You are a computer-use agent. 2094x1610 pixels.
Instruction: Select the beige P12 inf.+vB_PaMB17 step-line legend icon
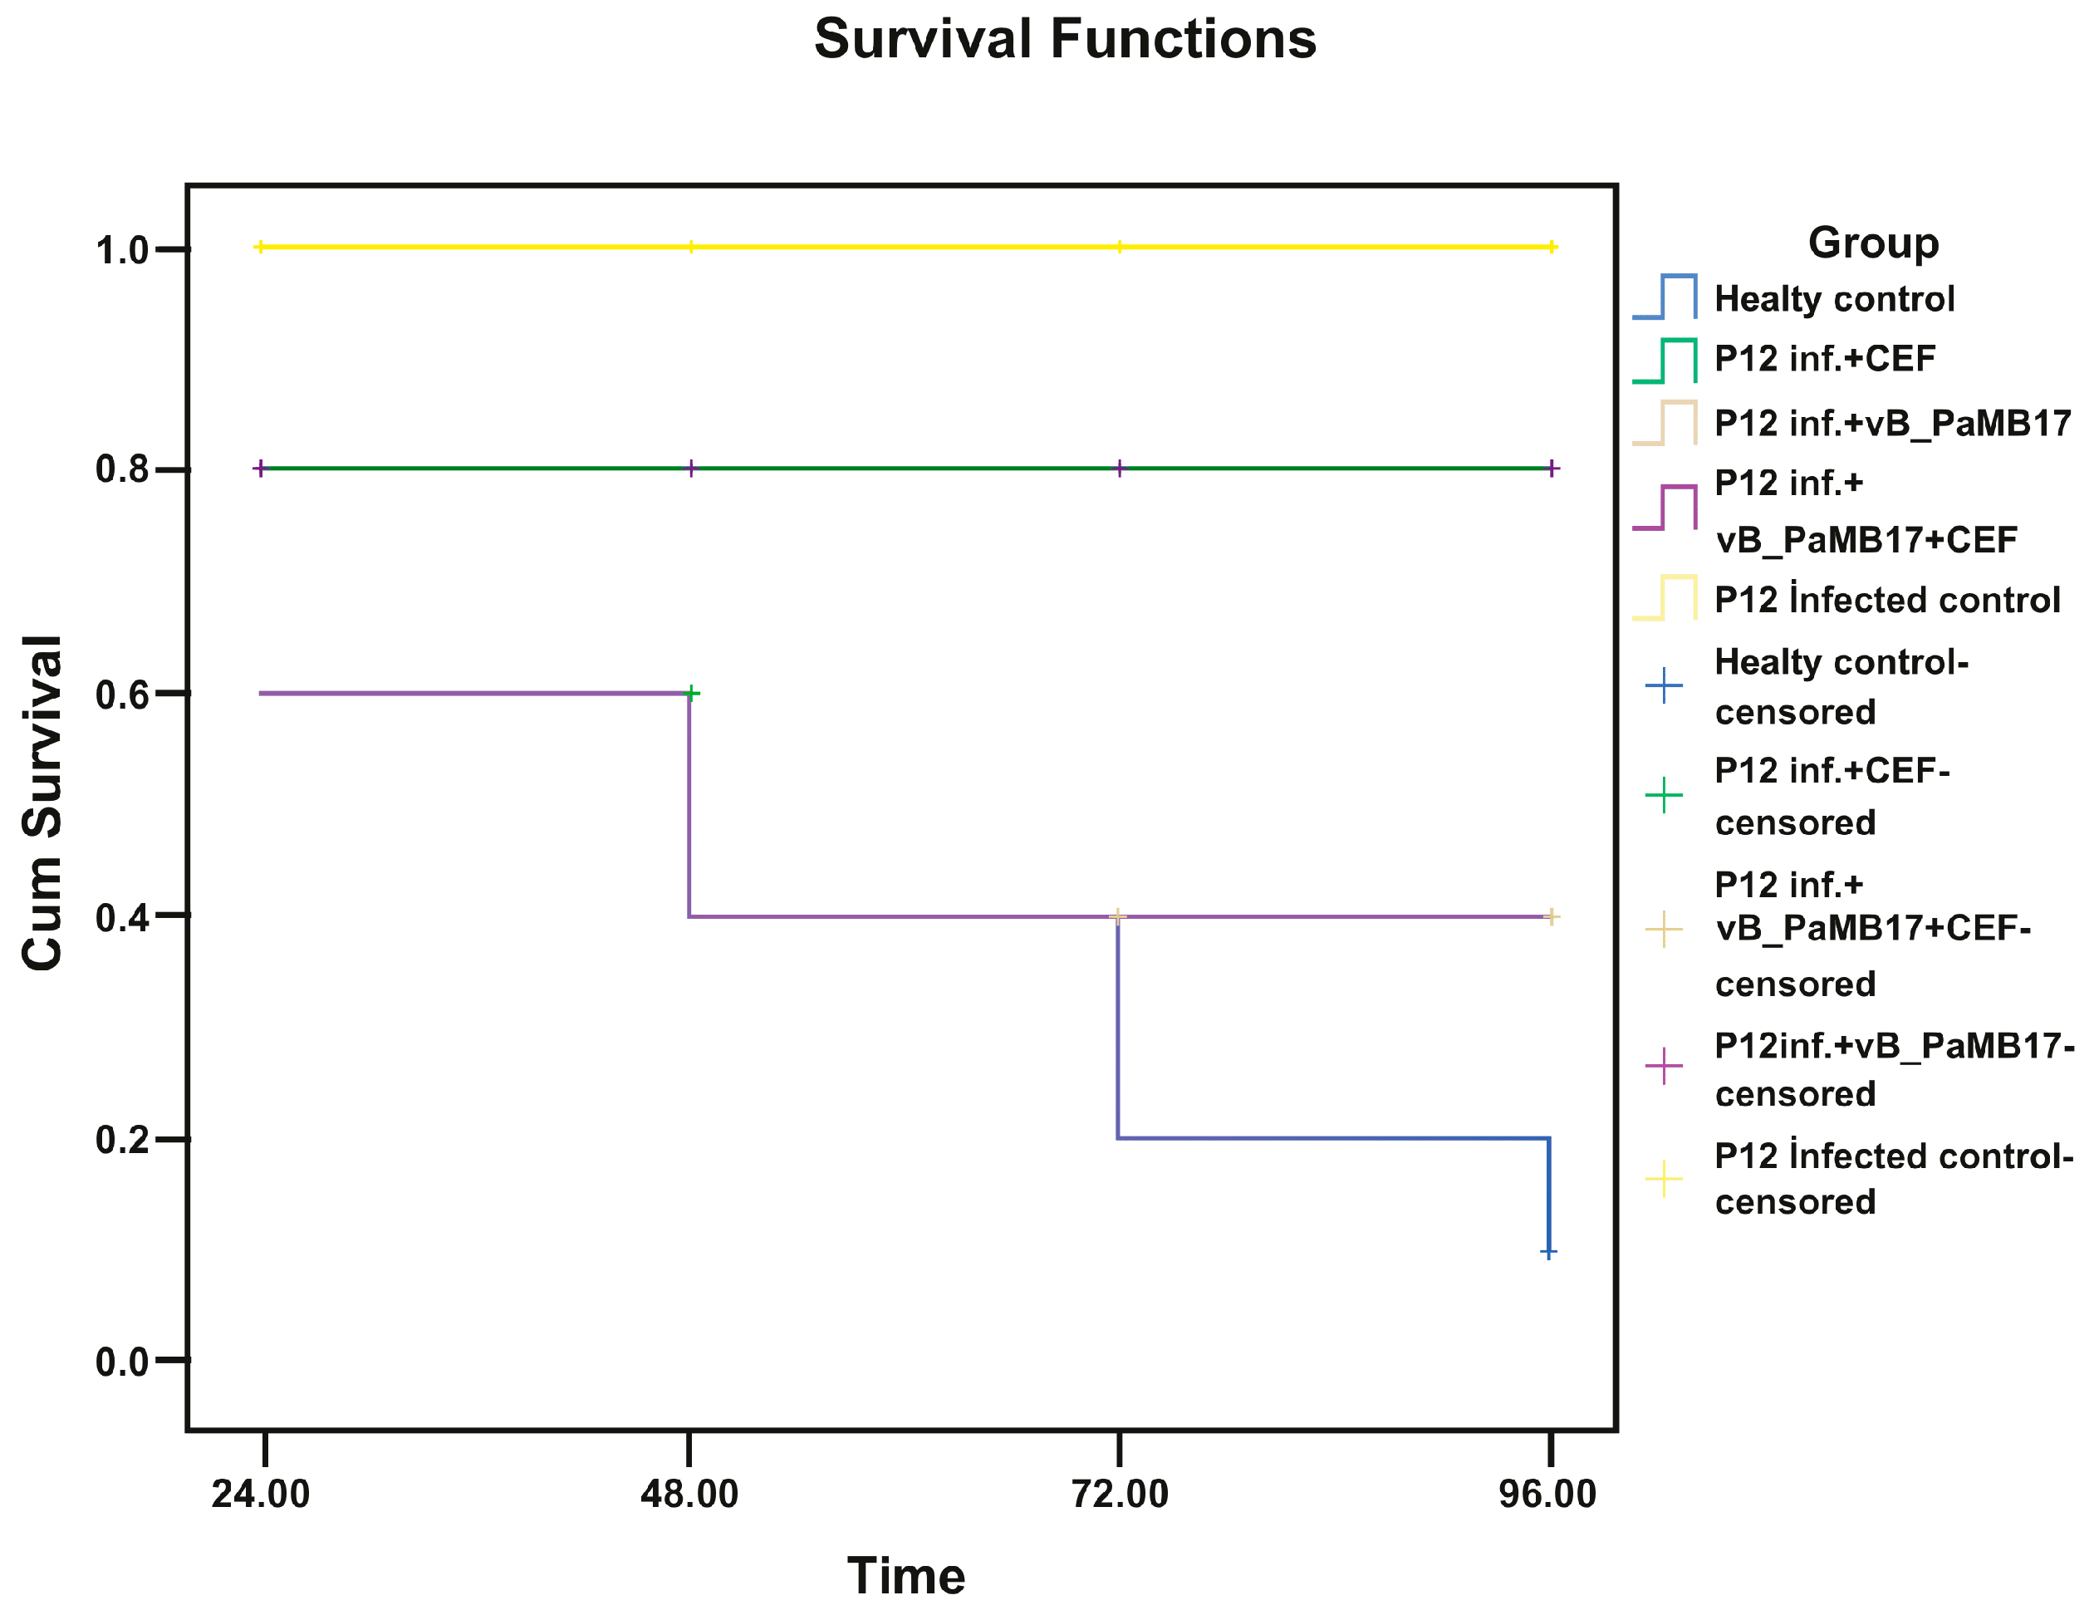click(x=1665, y=424)
